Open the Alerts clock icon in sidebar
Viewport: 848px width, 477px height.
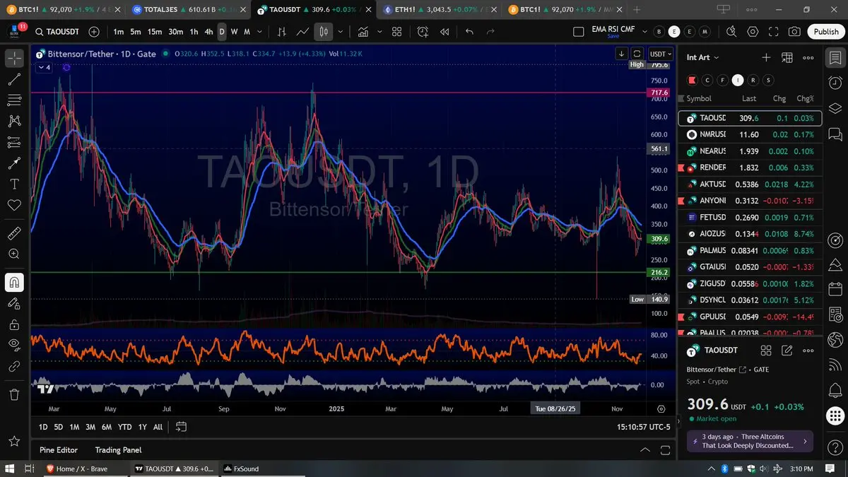pyautogui.click(x=835, y=83)
